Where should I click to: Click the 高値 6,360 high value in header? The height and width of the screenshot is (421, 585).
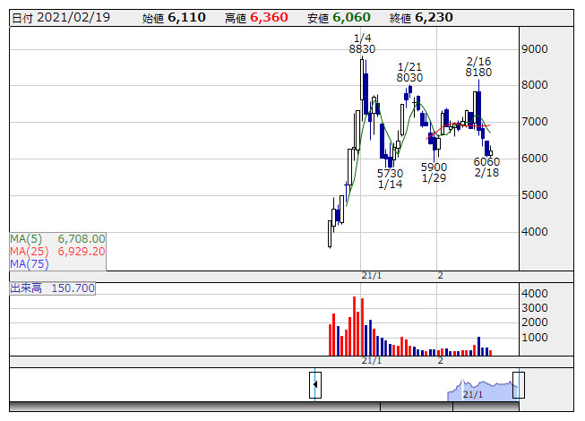click(x=256, y=18)
